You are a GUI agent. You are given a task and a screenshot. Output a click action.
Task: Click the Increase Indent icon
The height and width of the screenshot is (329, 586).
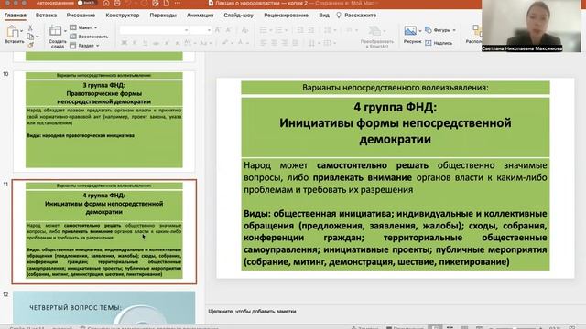[311, 30]
